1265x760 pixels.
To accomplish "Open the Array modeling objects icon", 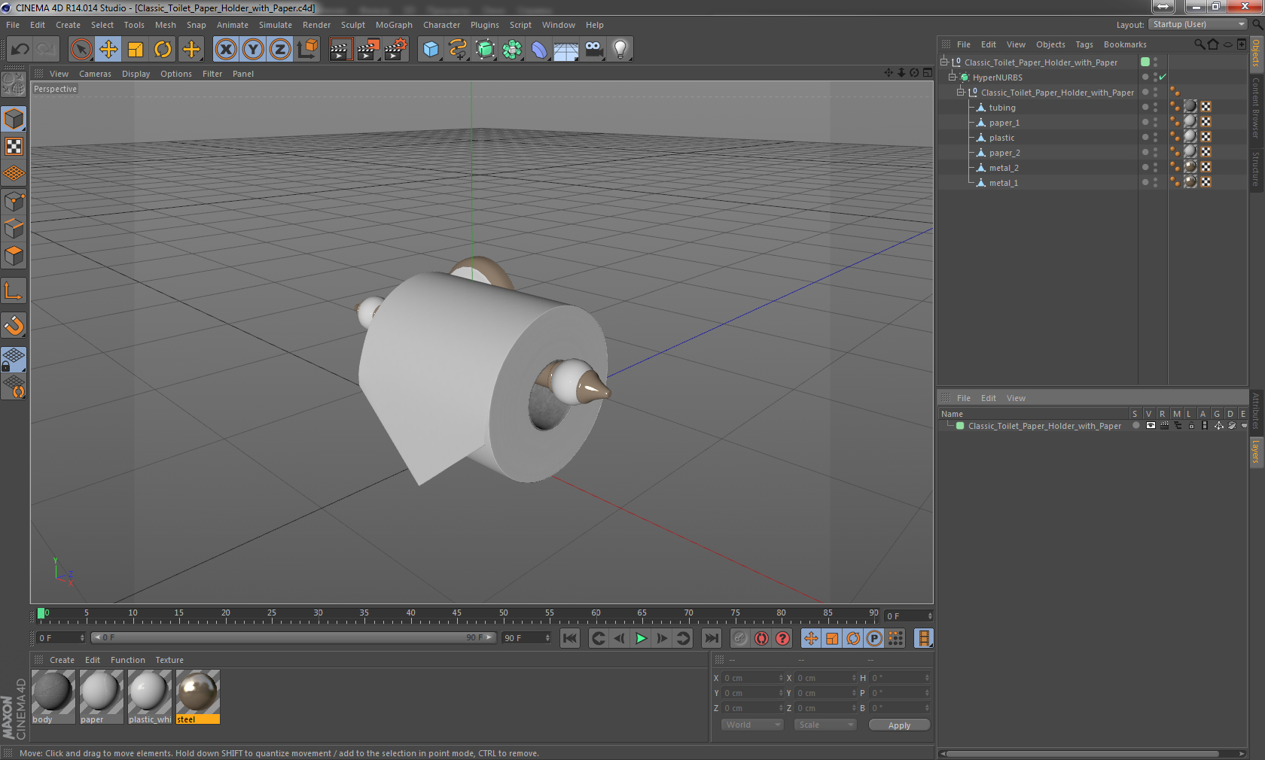I will pos(513,50).
